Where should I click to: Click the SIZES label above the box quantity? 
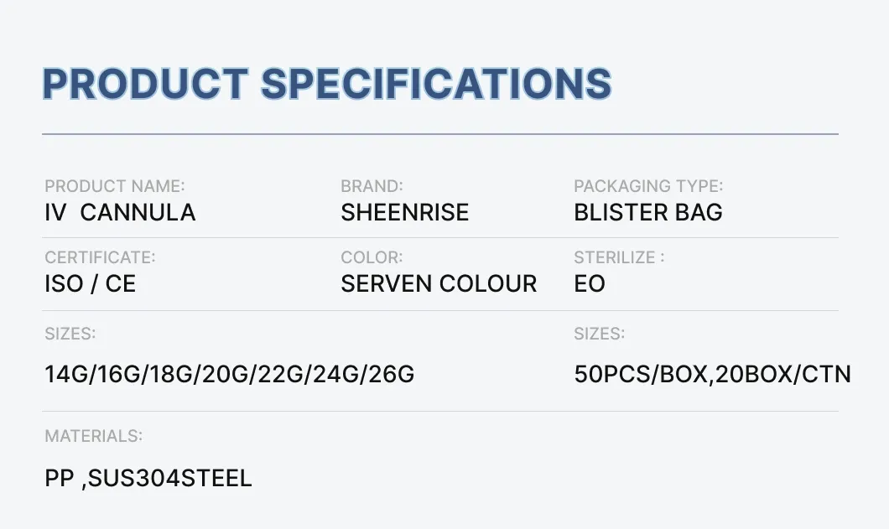(x=600, y=335)
